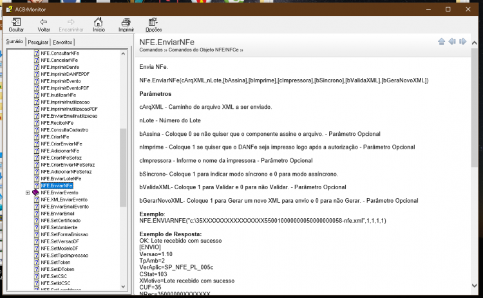
Task: Select NFE.CriarNFe in the tree
Action: point(55,137)
